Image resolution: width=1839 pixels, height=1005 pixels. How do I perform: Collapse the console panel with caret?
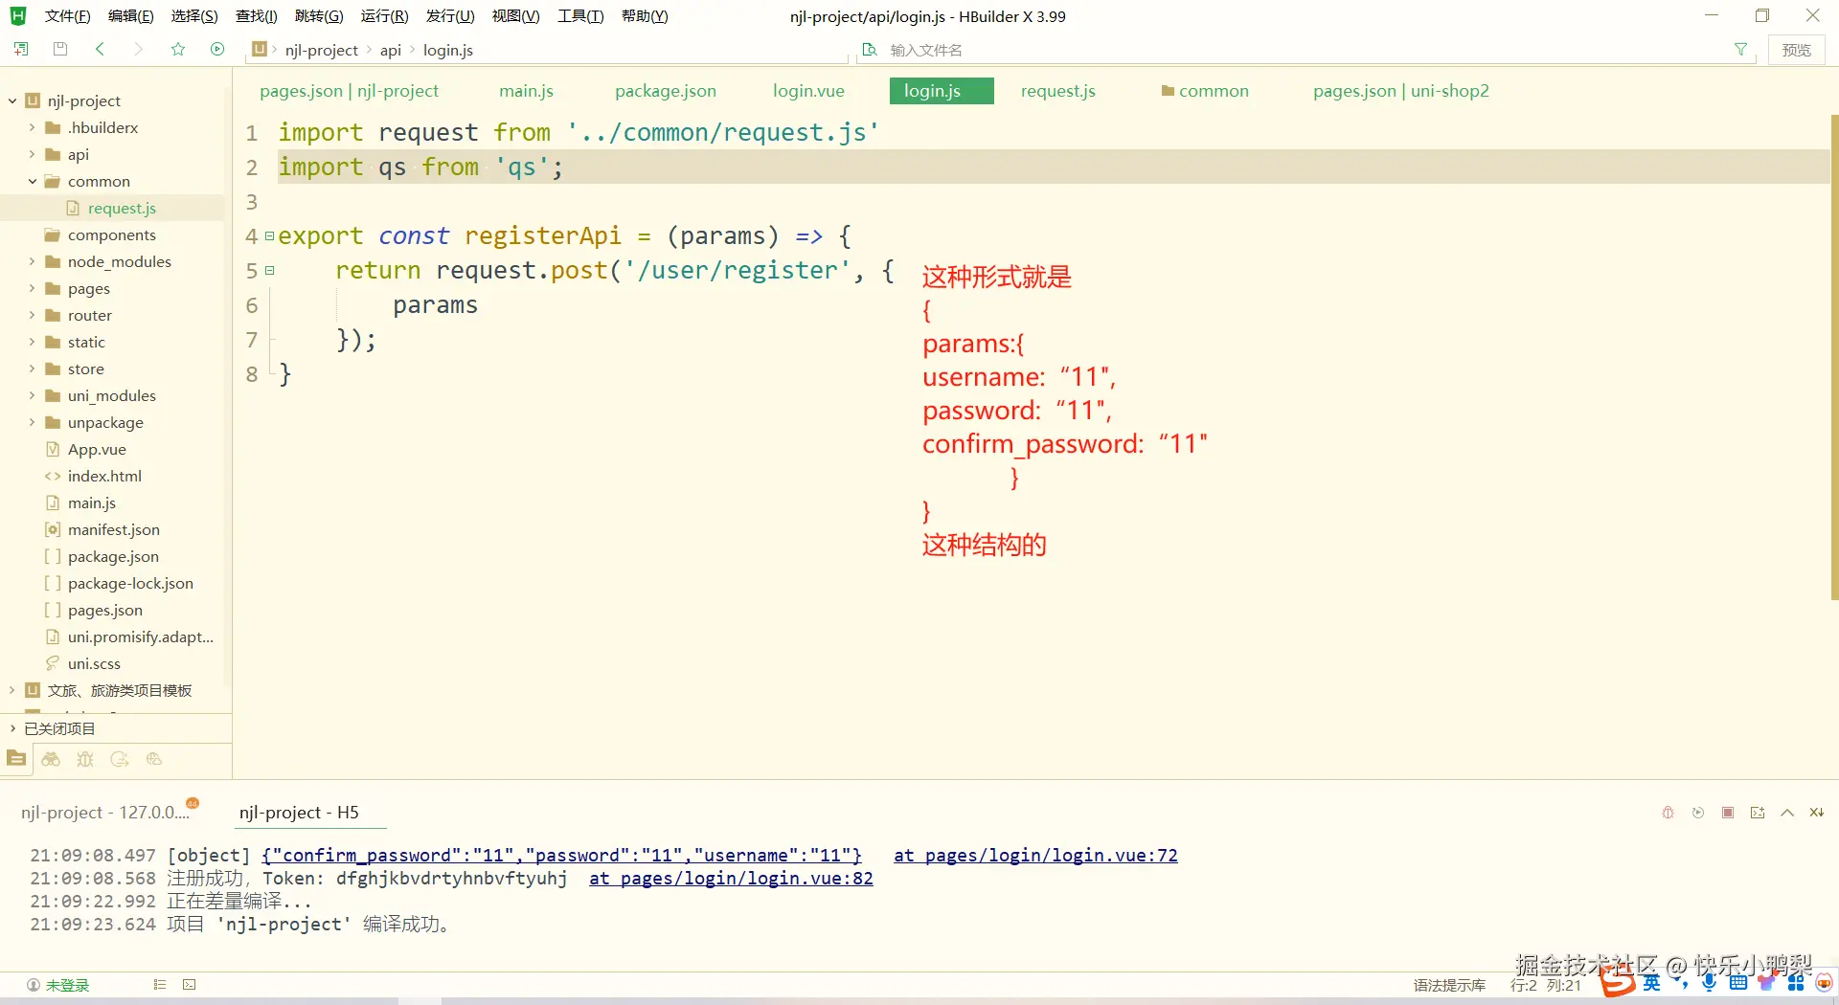click(1787, 813)
